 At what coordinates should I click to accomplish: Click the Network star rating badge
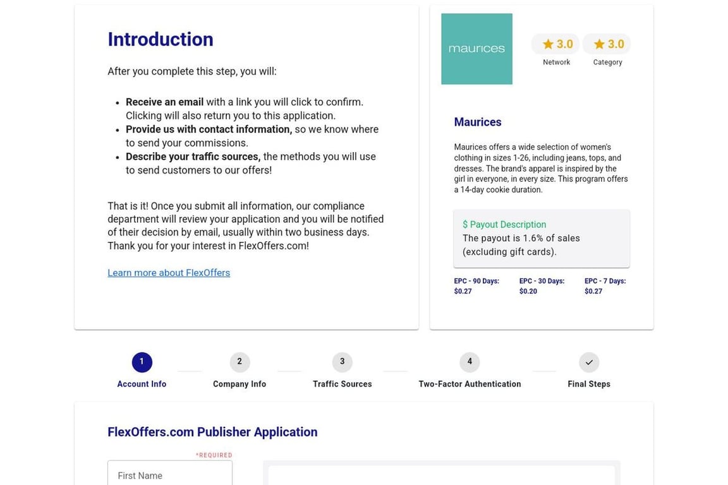point(555,44)
